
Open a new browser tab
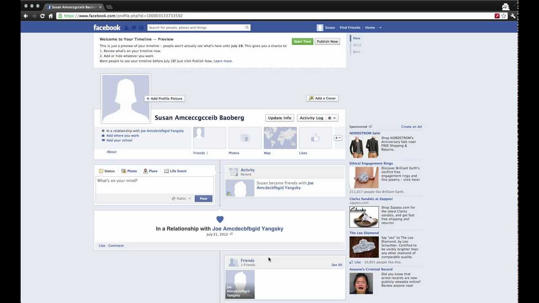(109, 7)
